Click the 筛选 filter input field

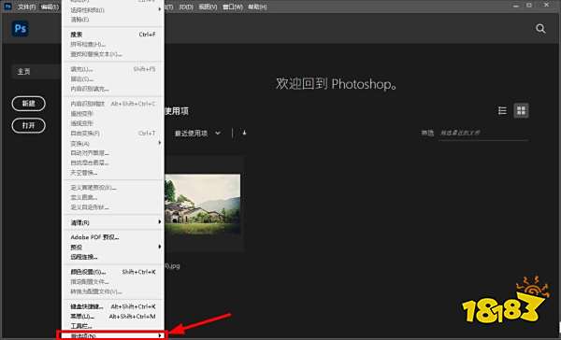pyautogui.click(x=483, y=133)
